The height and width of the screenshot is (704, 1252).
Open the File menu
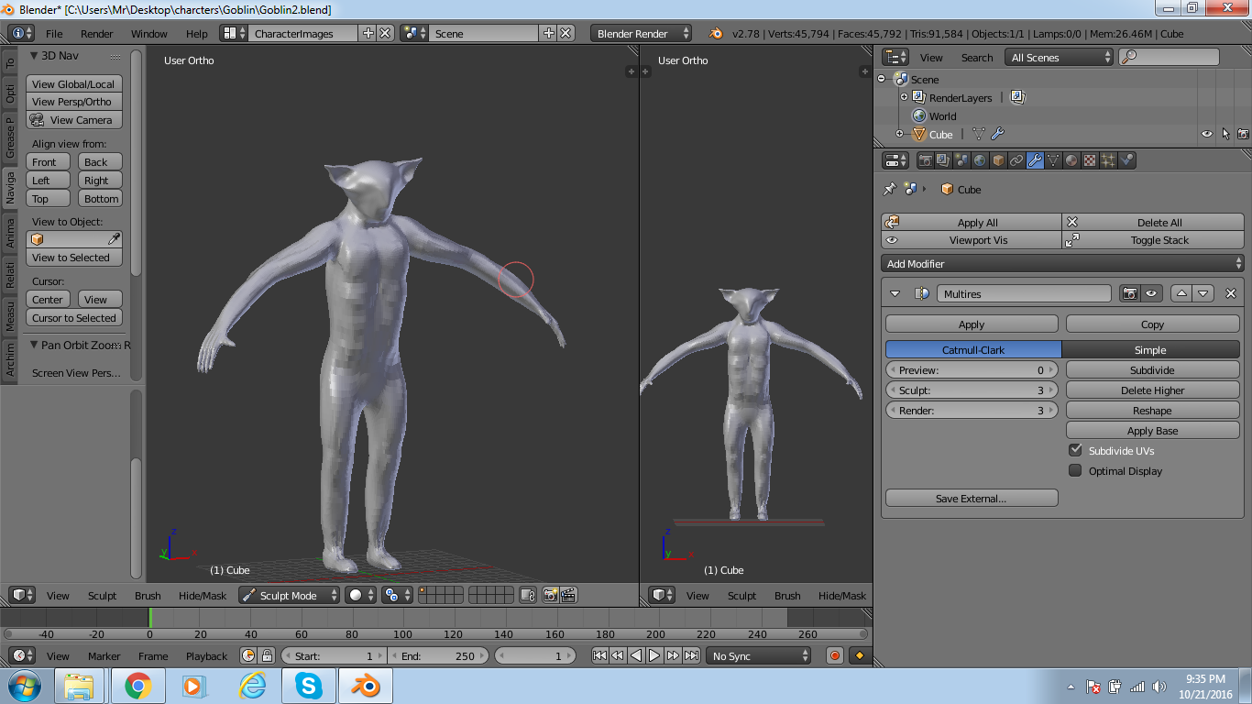[54, 34]
